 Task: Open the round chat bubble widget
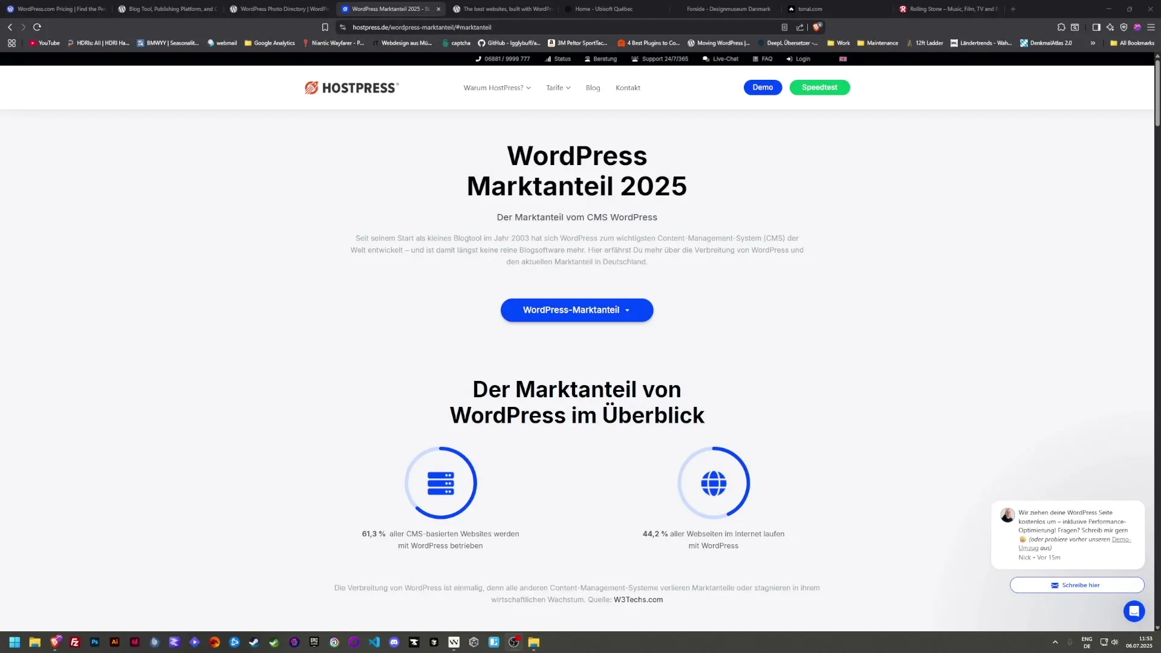pyautogui.click(x=1134, y=611)
